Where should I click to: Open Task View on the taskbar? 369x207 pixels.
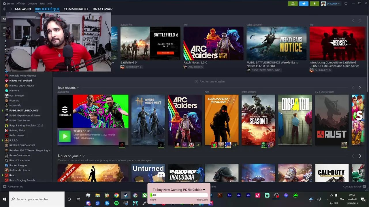[x=78, y=199]
